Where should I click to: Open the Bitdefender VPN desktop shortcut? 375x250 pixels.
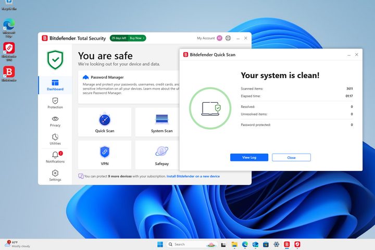pyautogui.click(x=9, y=52)
